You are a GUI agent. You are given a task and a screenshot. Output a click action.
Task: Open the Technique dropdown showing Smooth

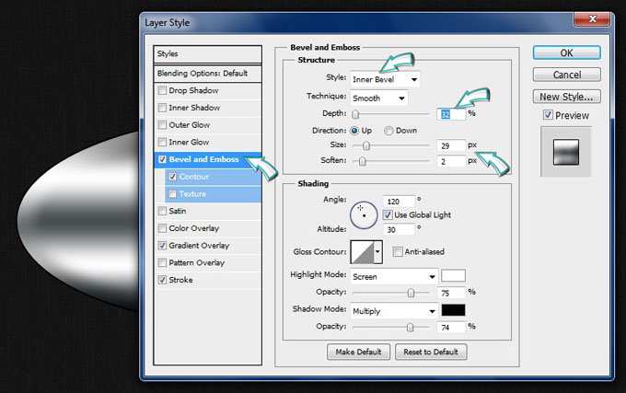point(379,98)
